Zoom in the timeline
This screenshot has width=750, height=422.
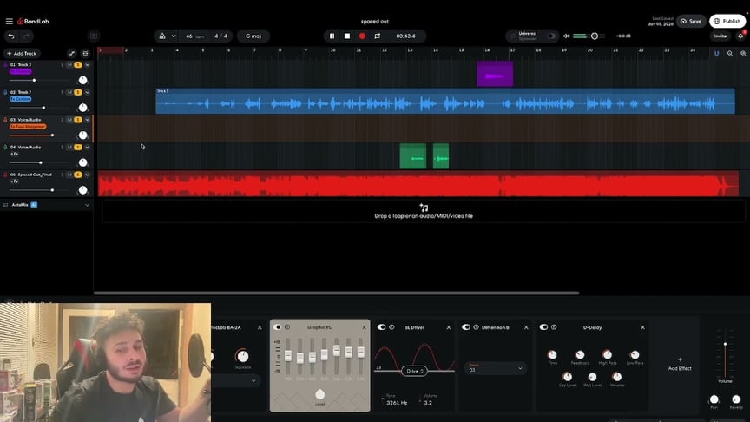pyautogui.click(x=743, y=54)
